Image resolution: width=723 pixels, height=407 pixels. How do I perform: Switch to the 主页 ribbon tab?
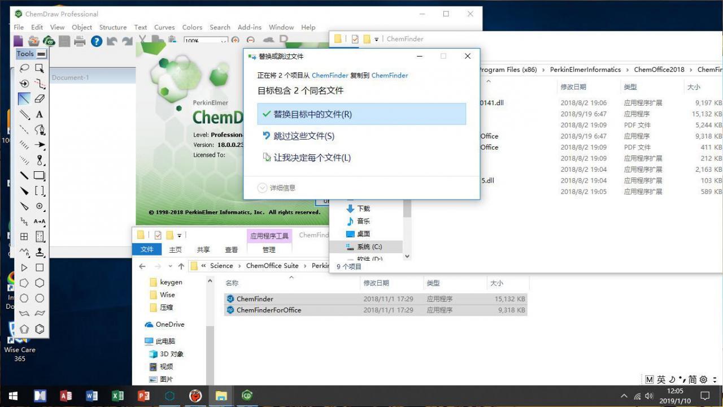point(176,249)
